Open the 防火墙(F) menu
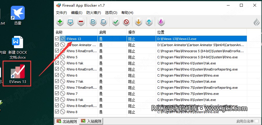Viewport: 262px width, 125px height. (x=93, y=13)
